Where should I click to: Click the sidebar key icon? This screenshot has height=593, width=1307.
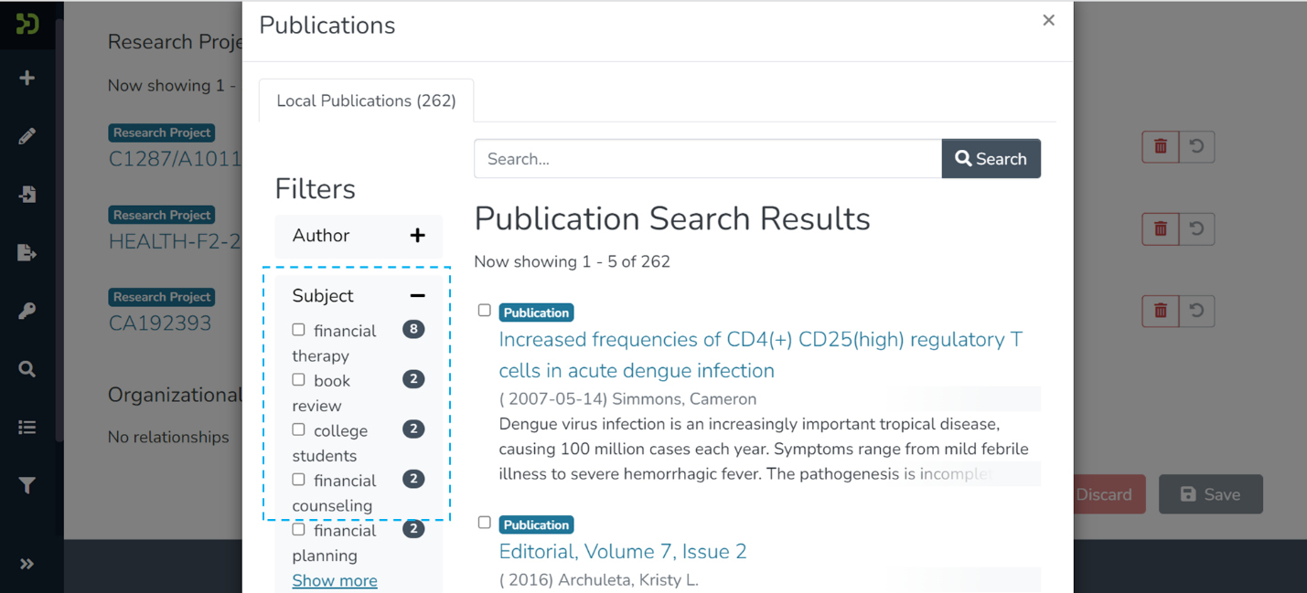click(27, 312)
